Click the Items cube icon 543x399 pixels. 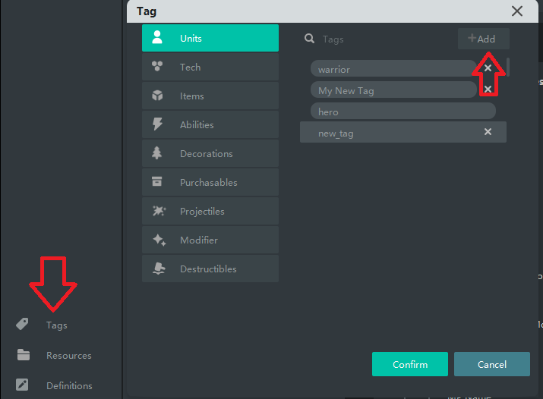(x=157, y=95)
